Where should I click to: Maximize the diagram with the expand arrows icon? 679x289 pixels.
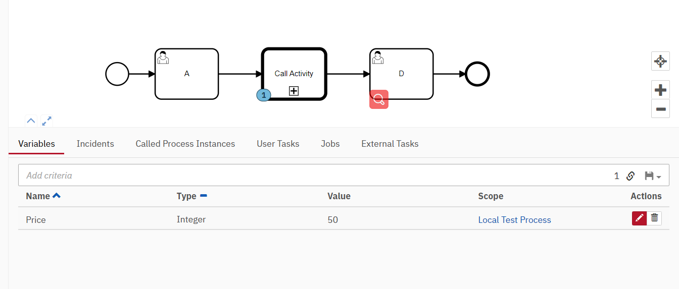pyautogui.click(x=46, y=121)
